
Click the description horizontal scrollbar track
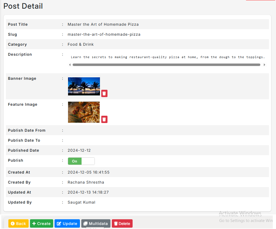[x=167, y=65]
